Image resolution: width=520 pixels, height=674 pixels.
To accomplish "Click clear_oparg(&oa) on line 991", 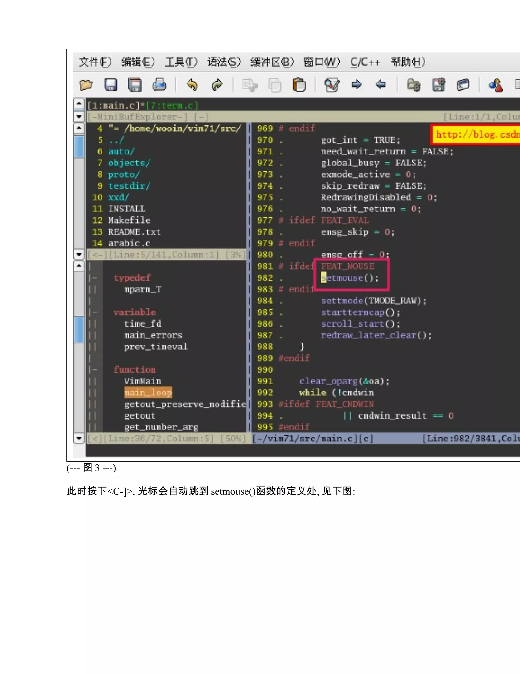I will (x=344, y=381).
